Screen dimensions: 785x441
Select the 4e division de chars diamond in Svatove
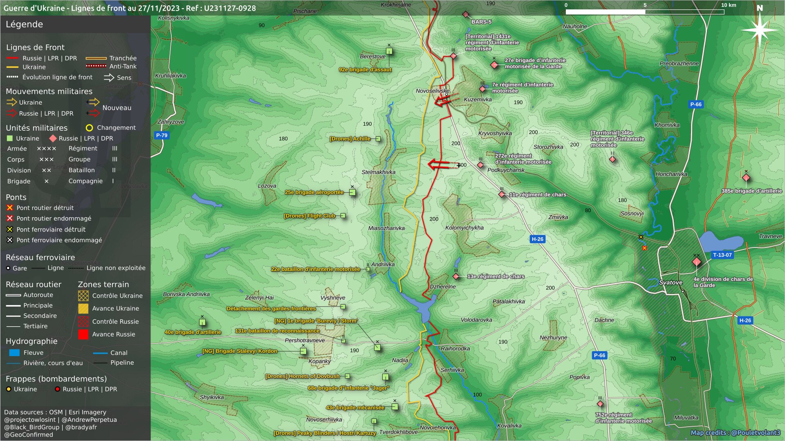point(697,262)
